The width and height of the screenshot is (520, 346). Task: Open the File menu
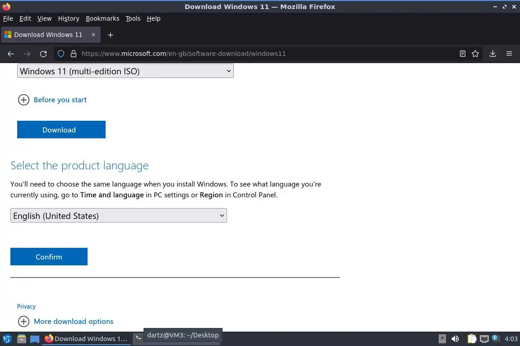[x=8, y=18]
